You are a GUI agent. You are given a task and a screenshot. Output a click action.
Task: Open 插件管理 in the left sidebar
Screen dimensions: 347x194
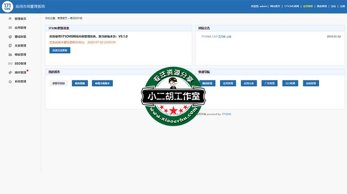[20, 72]
